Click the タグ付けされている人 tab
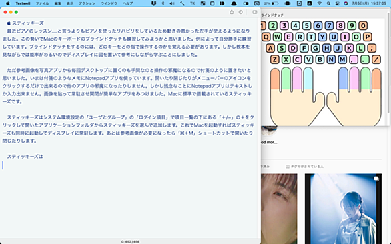The width and height of the screenshot is (391, 244). coord(304,167)
